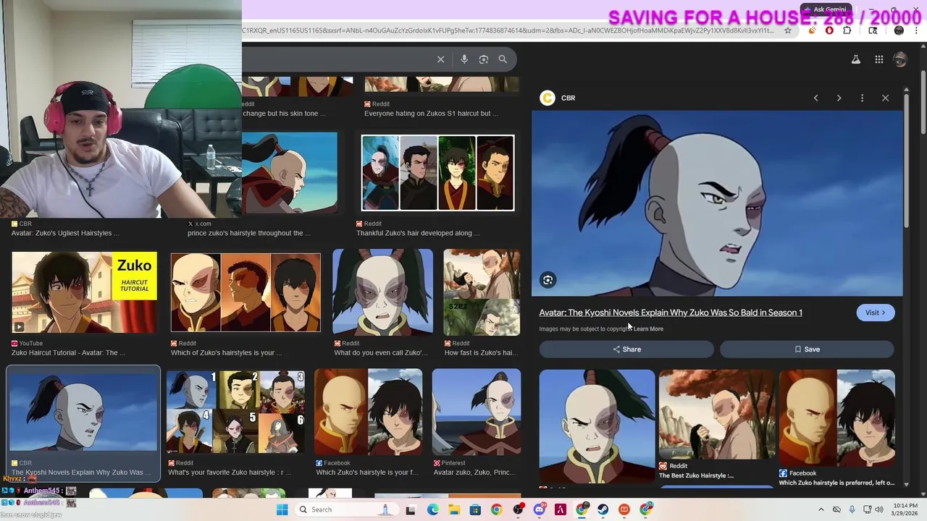
Task: Open Adobe Acrobat from taskbar
Action: [x=560, y=509]
